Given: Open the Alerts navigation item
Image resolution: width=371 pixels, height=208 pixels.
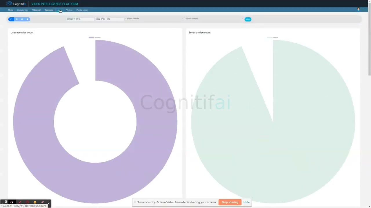Looking at the screenshot, I should (59, 10).
